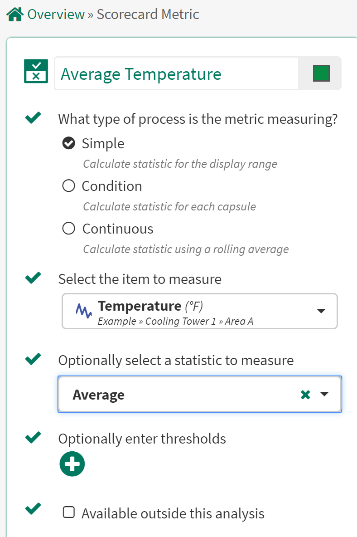Select the Continuous process type
Viewport: 357px width, 537px height.
pyautogui.click(x=68, y=228)
